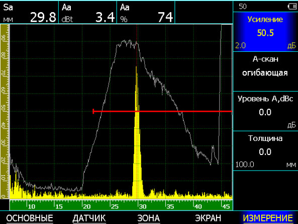
Task: Click the Sa 29.8 мм readout
Action: coord(29,13)
